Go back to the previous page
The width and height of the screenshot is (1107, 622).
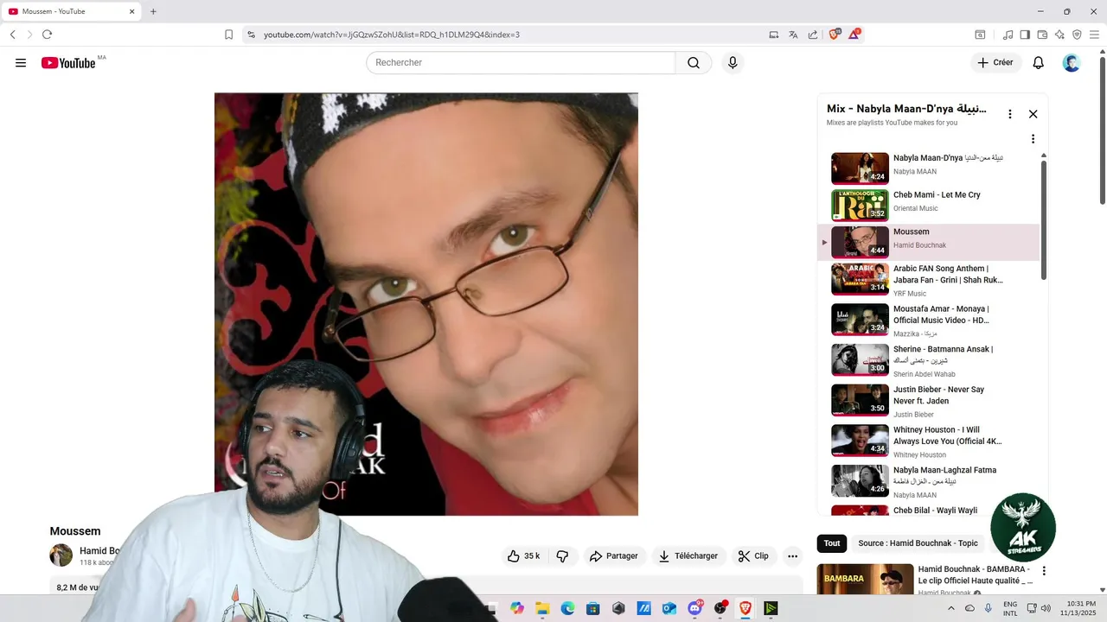(x=12, y=35)
